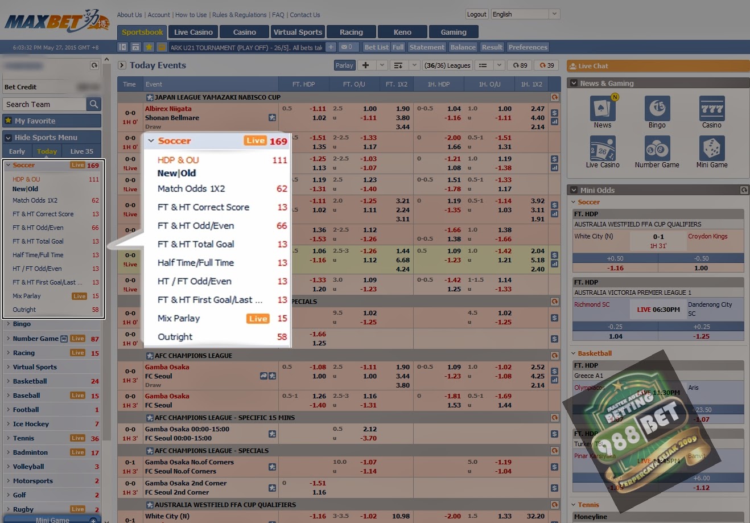Click the yellow folder icon in blue toolbar
Image resolution: width=750 pixels, height=523 pixels.
(x=162, y=47)
